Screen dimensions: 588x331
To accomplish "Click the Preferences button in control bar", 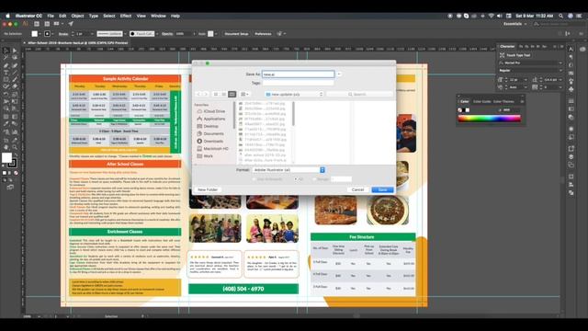I will click(263, 34).
